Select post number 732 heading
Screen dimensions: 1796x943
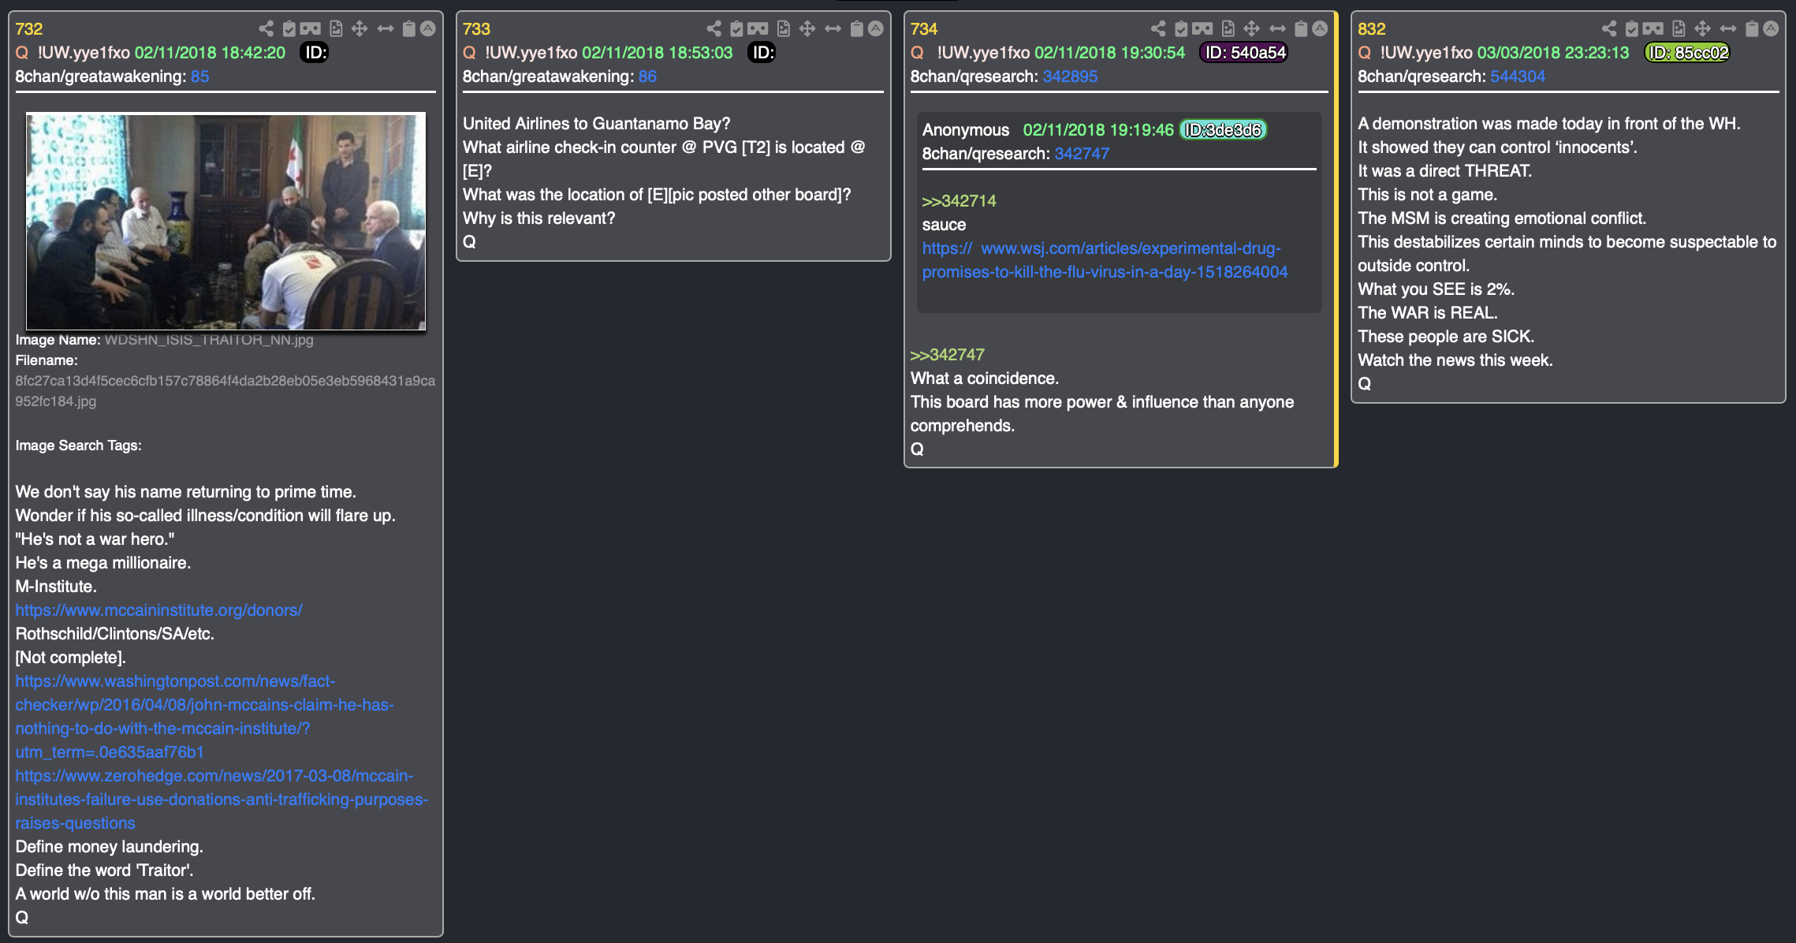click(28, 29)
